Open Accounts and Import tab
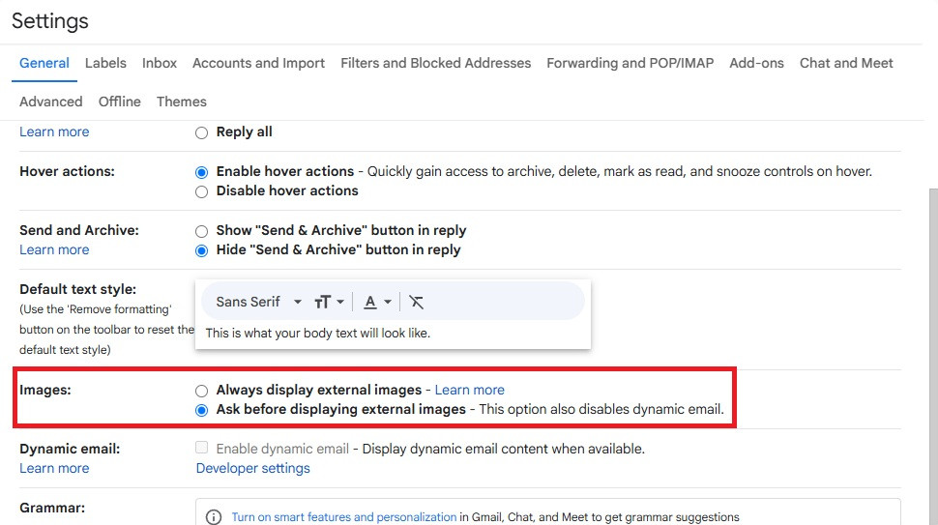 [x=258, y=63]
